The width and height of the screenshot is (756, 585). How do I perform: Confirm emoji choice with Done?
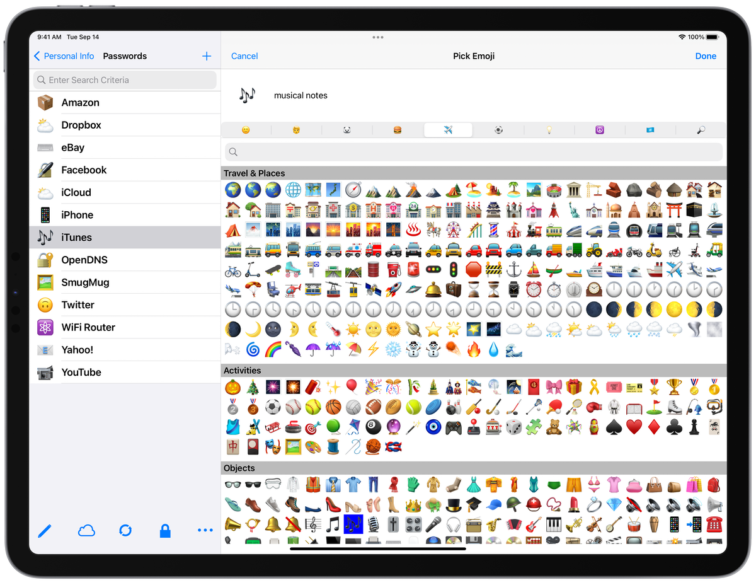pos(706,56)
